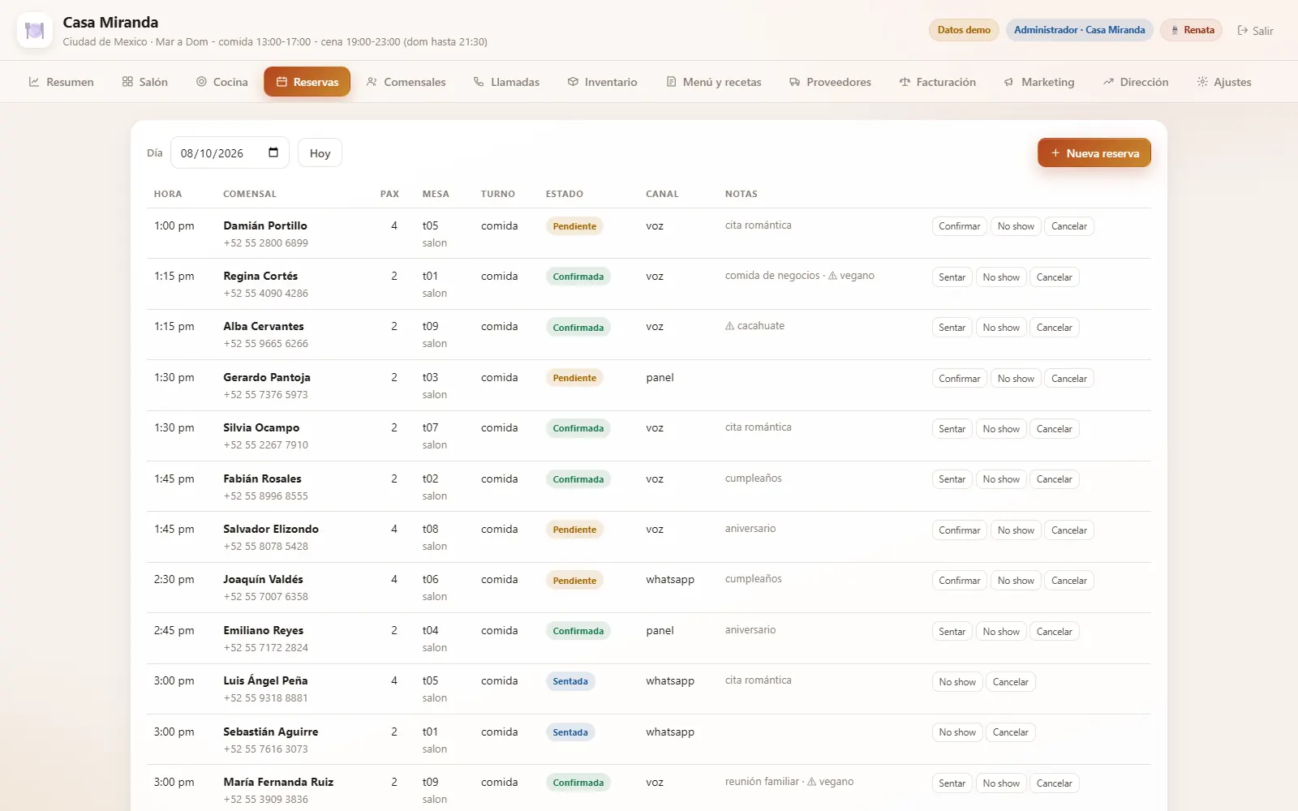Click the date input showing 08/10/2026

(230, 153)
